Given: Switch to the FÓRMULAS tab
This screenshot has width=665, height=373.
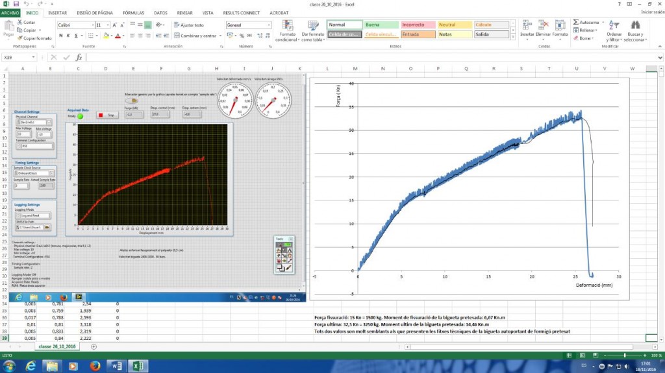Looking at the screenshot, I should click(133, 13).
